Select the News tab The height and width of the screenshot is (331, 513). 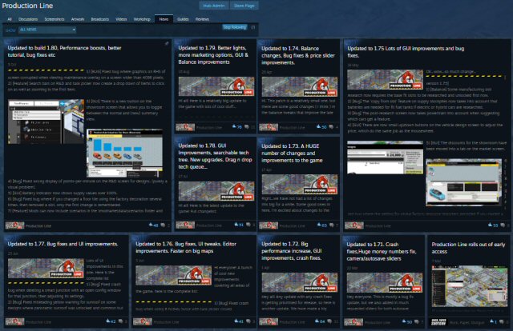coord(164,19)
